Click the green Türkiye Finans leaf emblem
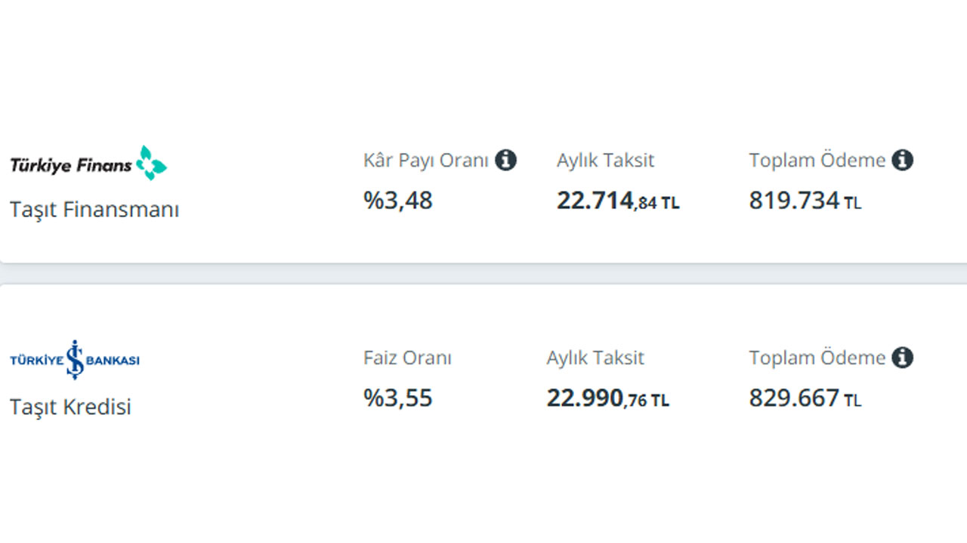Screen dimensions: 967x543 point(151,163)
